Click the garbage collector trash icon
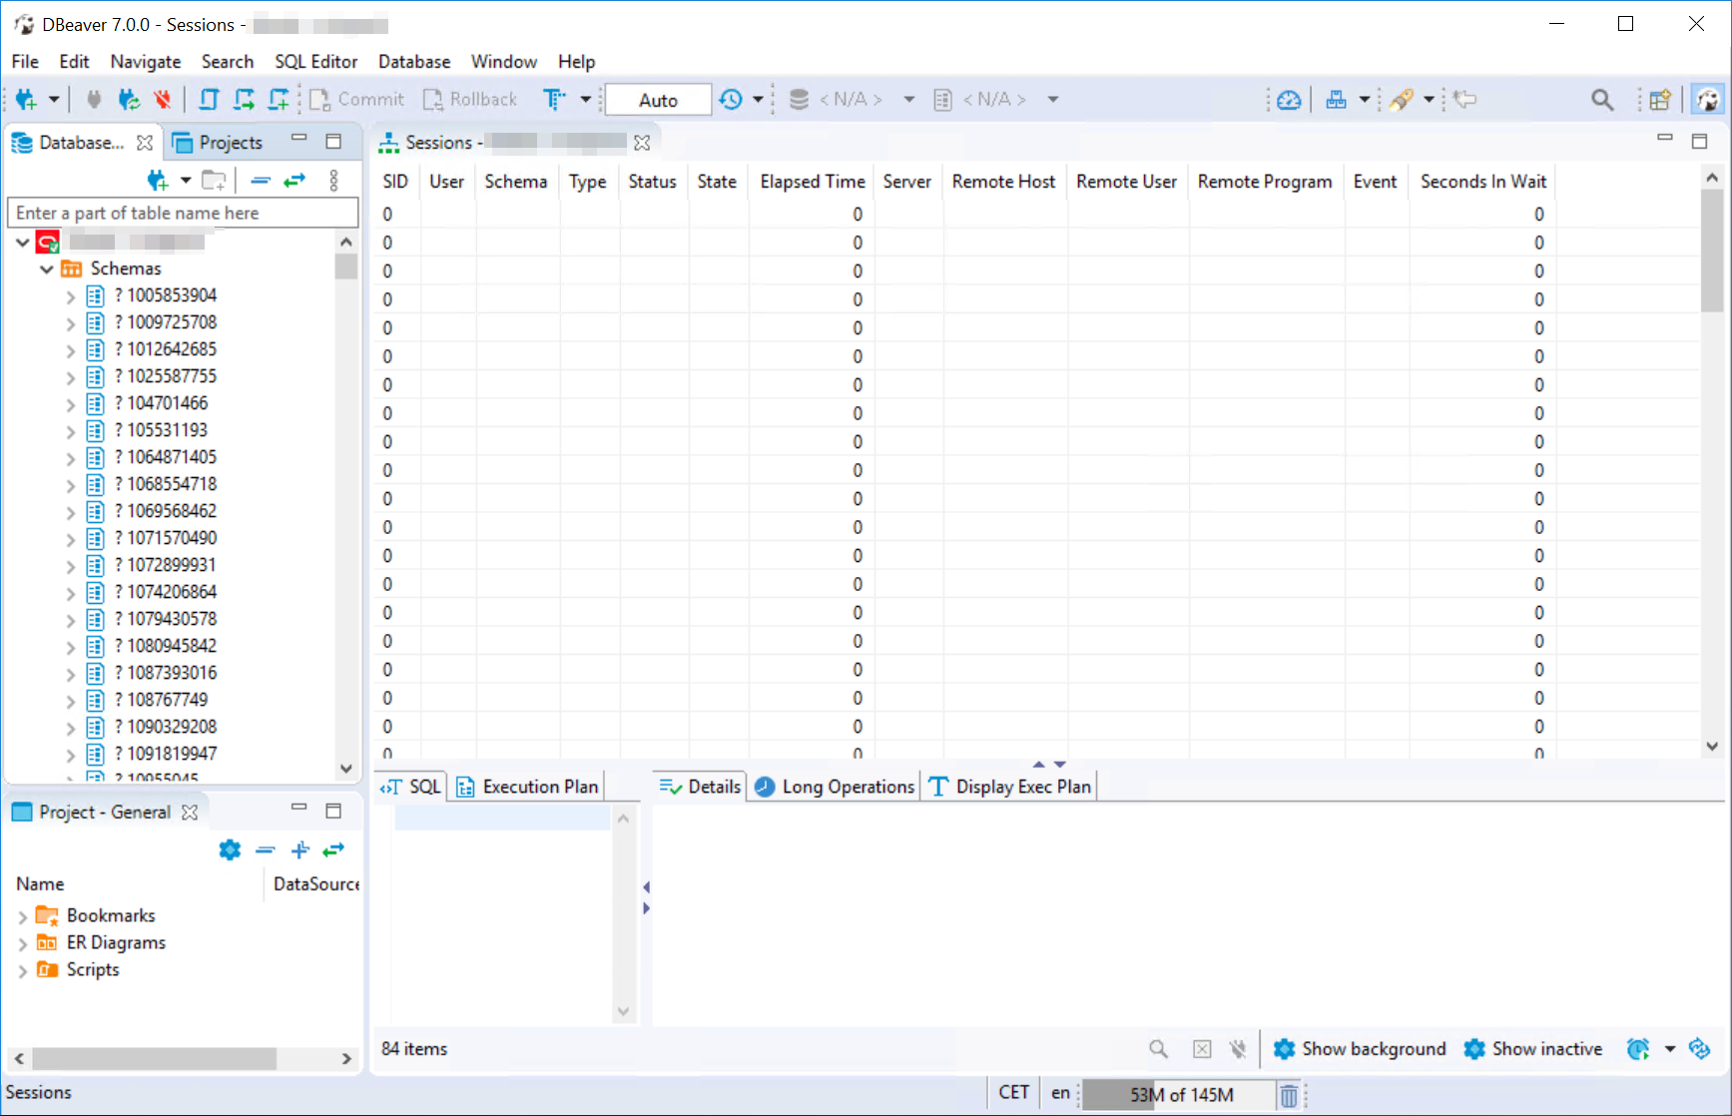This screenshot has width=1732, height=1116. coord(1289,1093)
